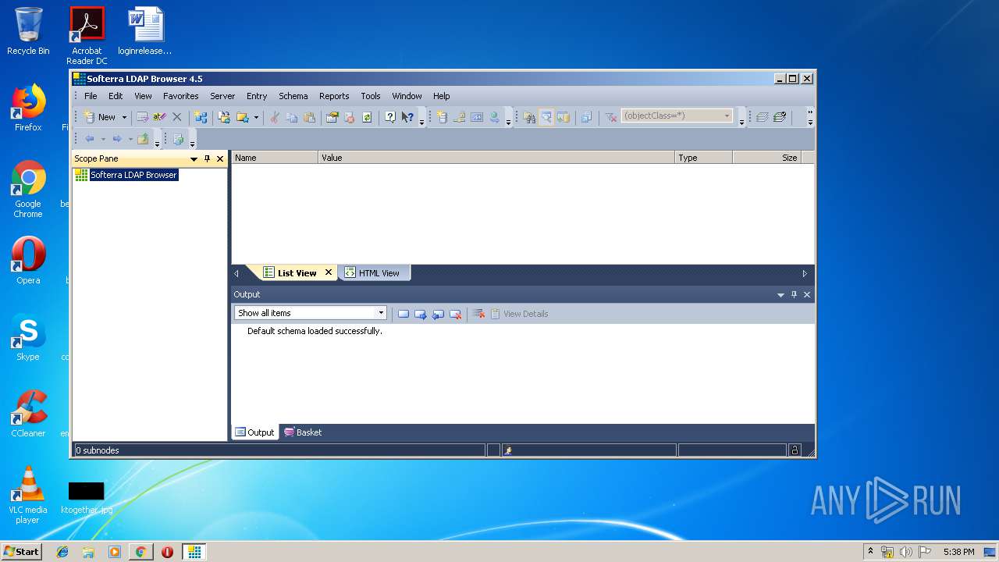Click the What's This cursor help icon

coord(407,117)
